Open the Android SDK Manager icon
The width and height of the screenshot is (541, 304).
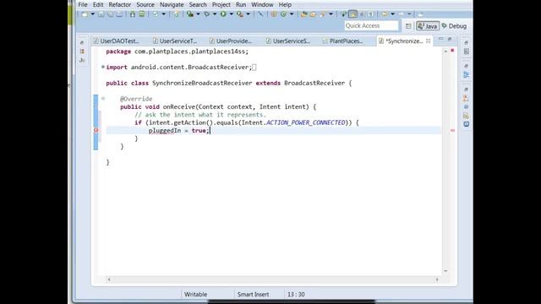[133, 14]
